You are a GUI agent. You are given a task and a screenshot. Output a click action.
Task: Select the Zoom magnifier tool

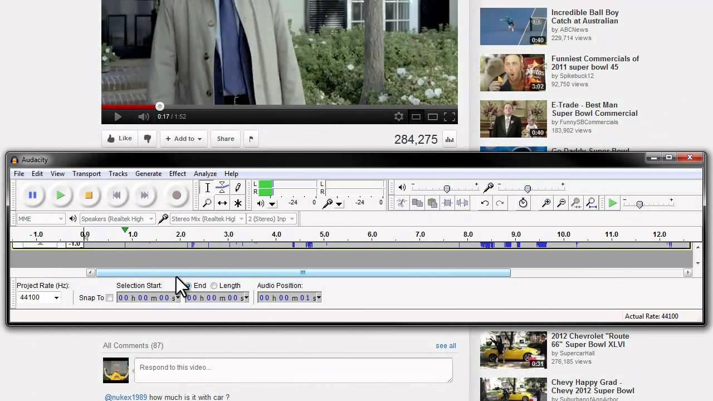pyautogui.click(x=207, y=203)
